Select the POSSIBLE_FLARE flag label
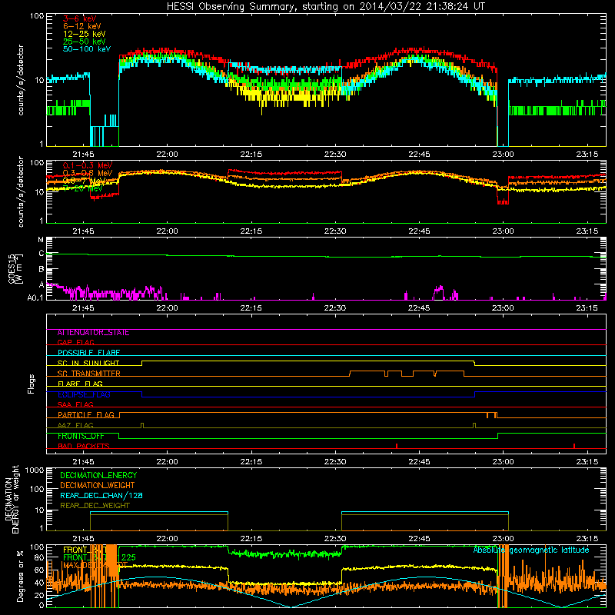The image size is (615, 615). coord(88,353)
